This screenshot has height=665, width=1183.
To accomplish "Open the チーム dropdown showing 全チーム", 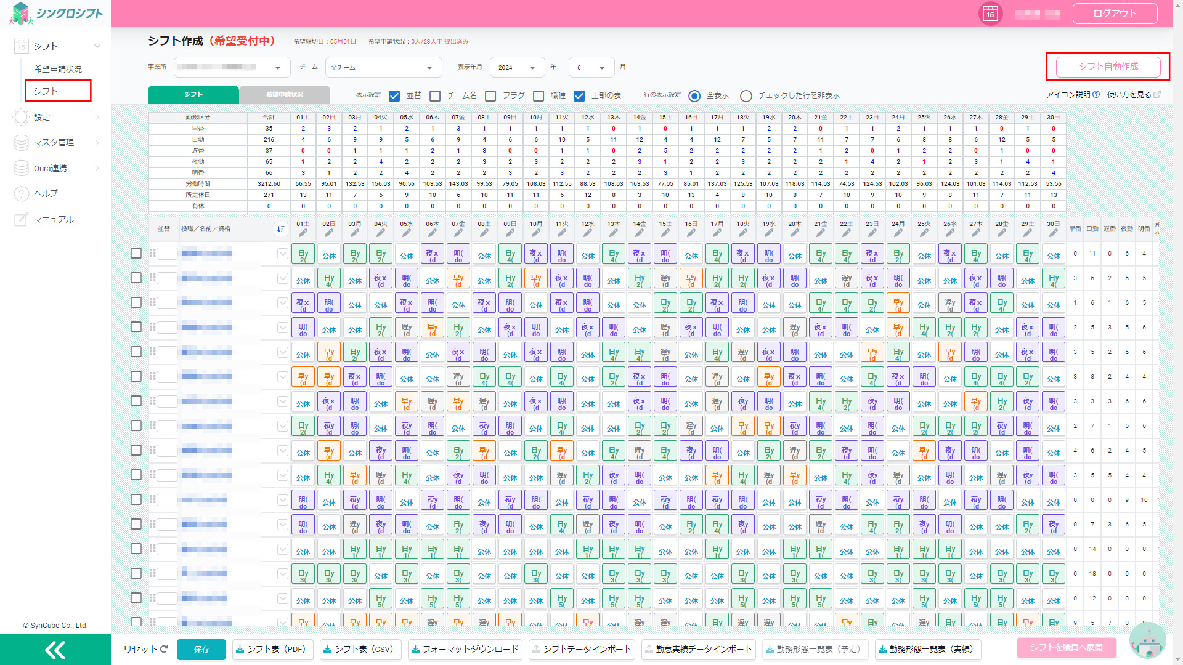I will click(x=383, y=67).
